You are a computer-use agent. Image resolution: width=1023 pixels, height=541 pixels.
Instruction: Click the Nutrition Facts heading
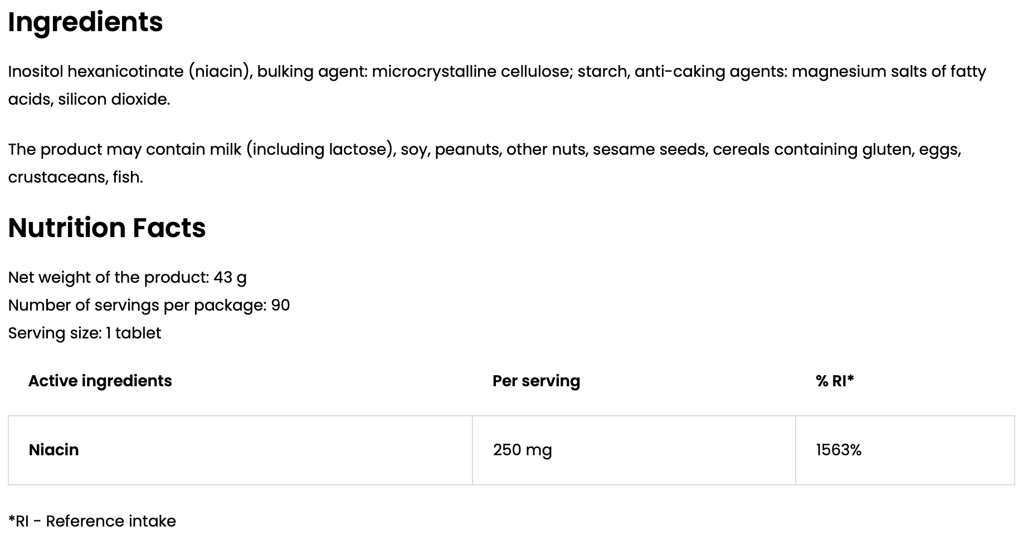(107, 228)
